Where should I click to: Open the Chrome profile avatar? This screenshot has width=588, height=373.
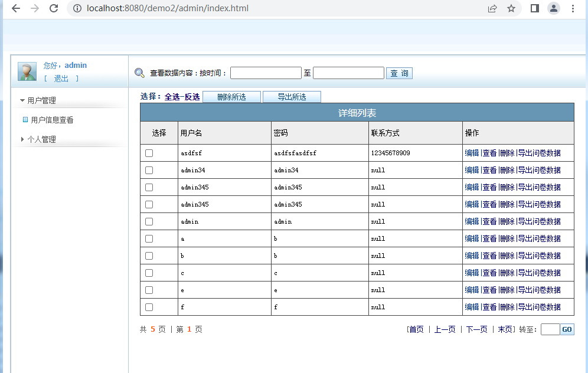554,8
